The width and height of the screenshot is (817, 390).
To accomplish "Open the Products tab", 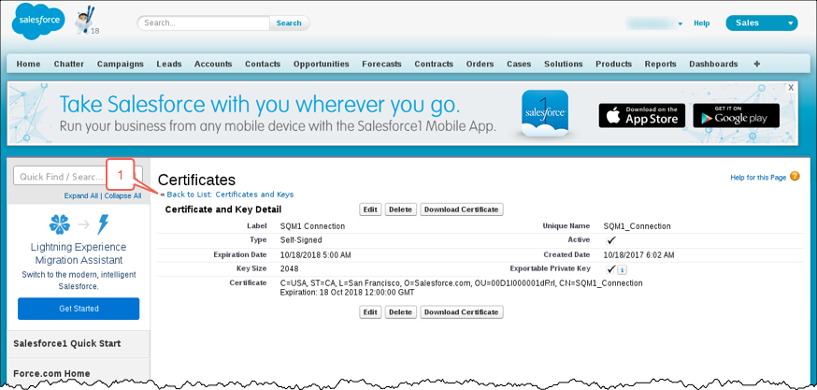I will pos(614,64).
